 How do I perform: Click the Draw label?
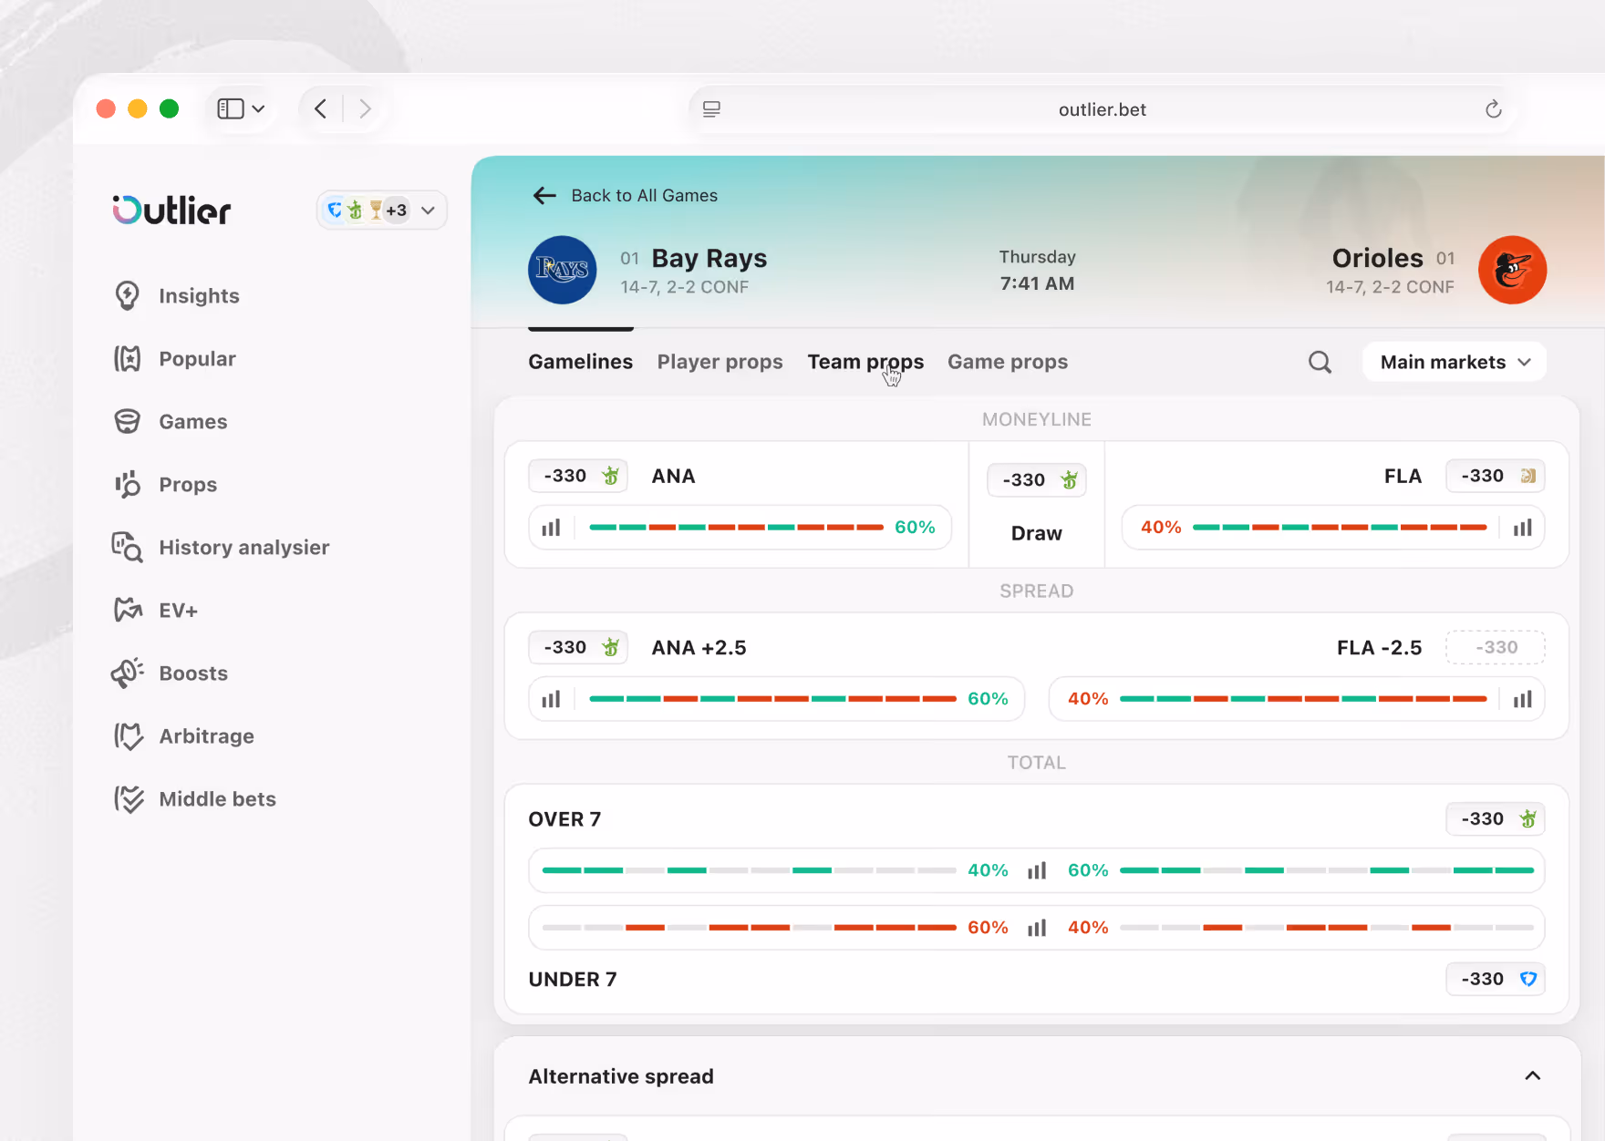pos(1037,533)
